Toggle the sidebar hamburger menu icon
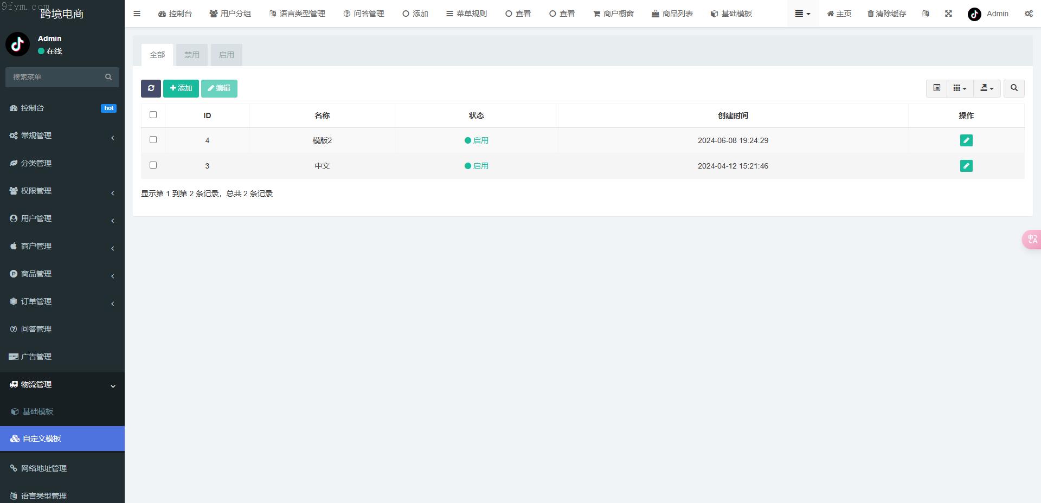 click(137, 14)
